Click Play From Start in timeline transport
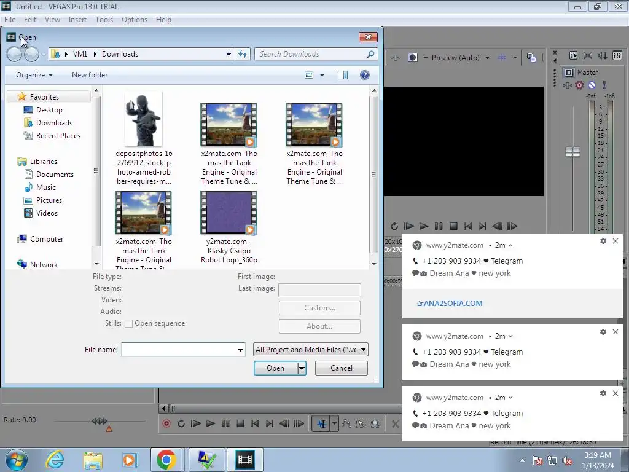The height and width of the screenshot is (472, 629). [x=196, y=423]
